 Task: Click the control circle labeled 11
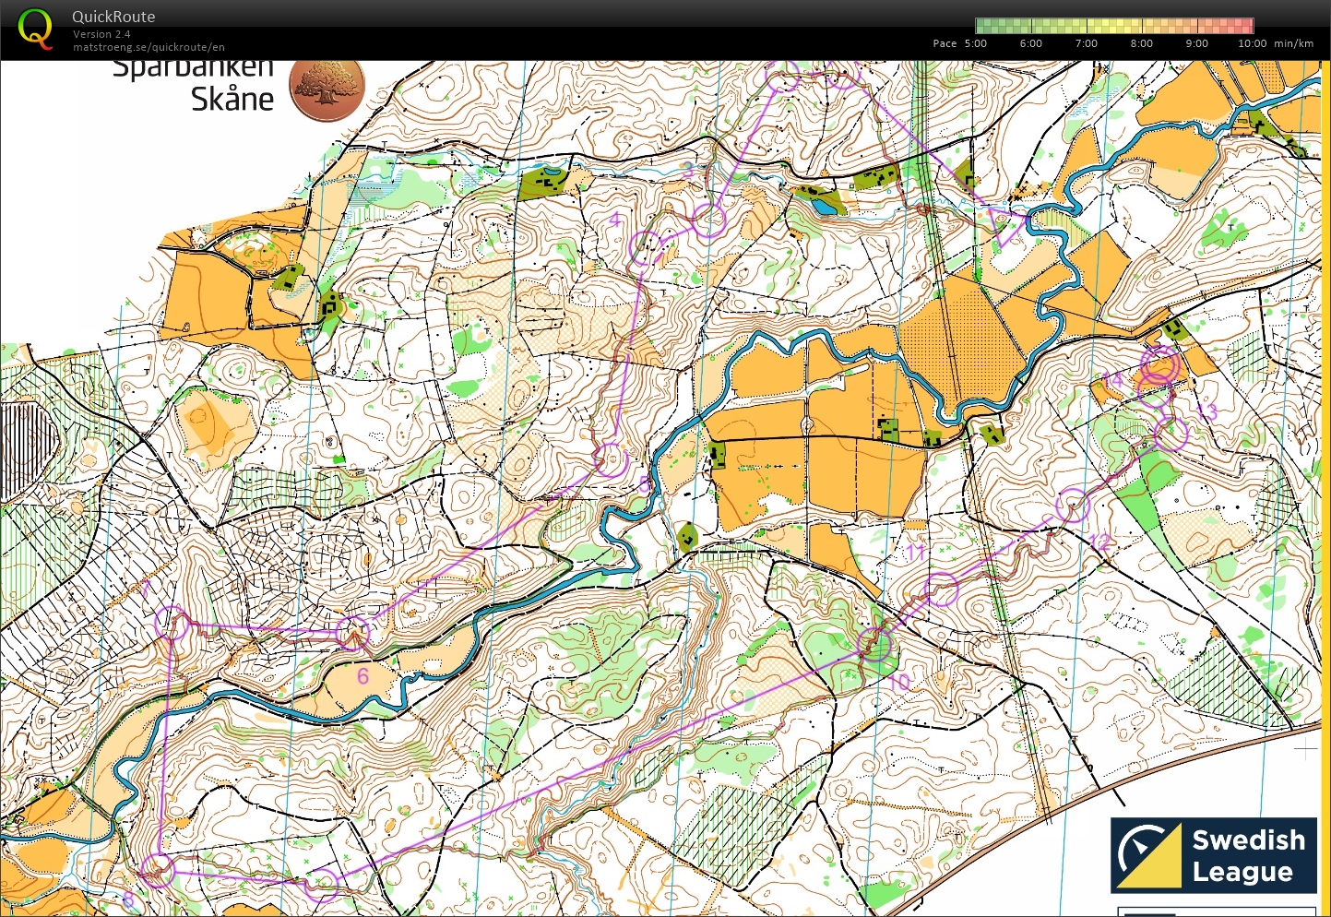942,589
